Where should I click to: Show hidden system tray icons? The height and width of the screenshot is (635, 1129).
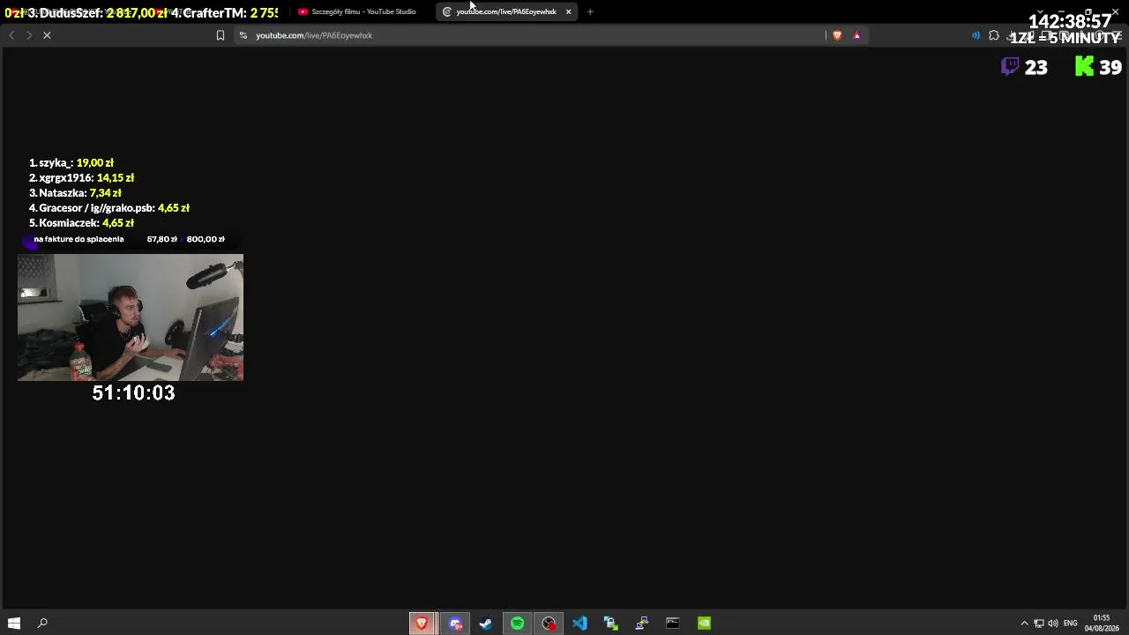tap(1024, 624)
